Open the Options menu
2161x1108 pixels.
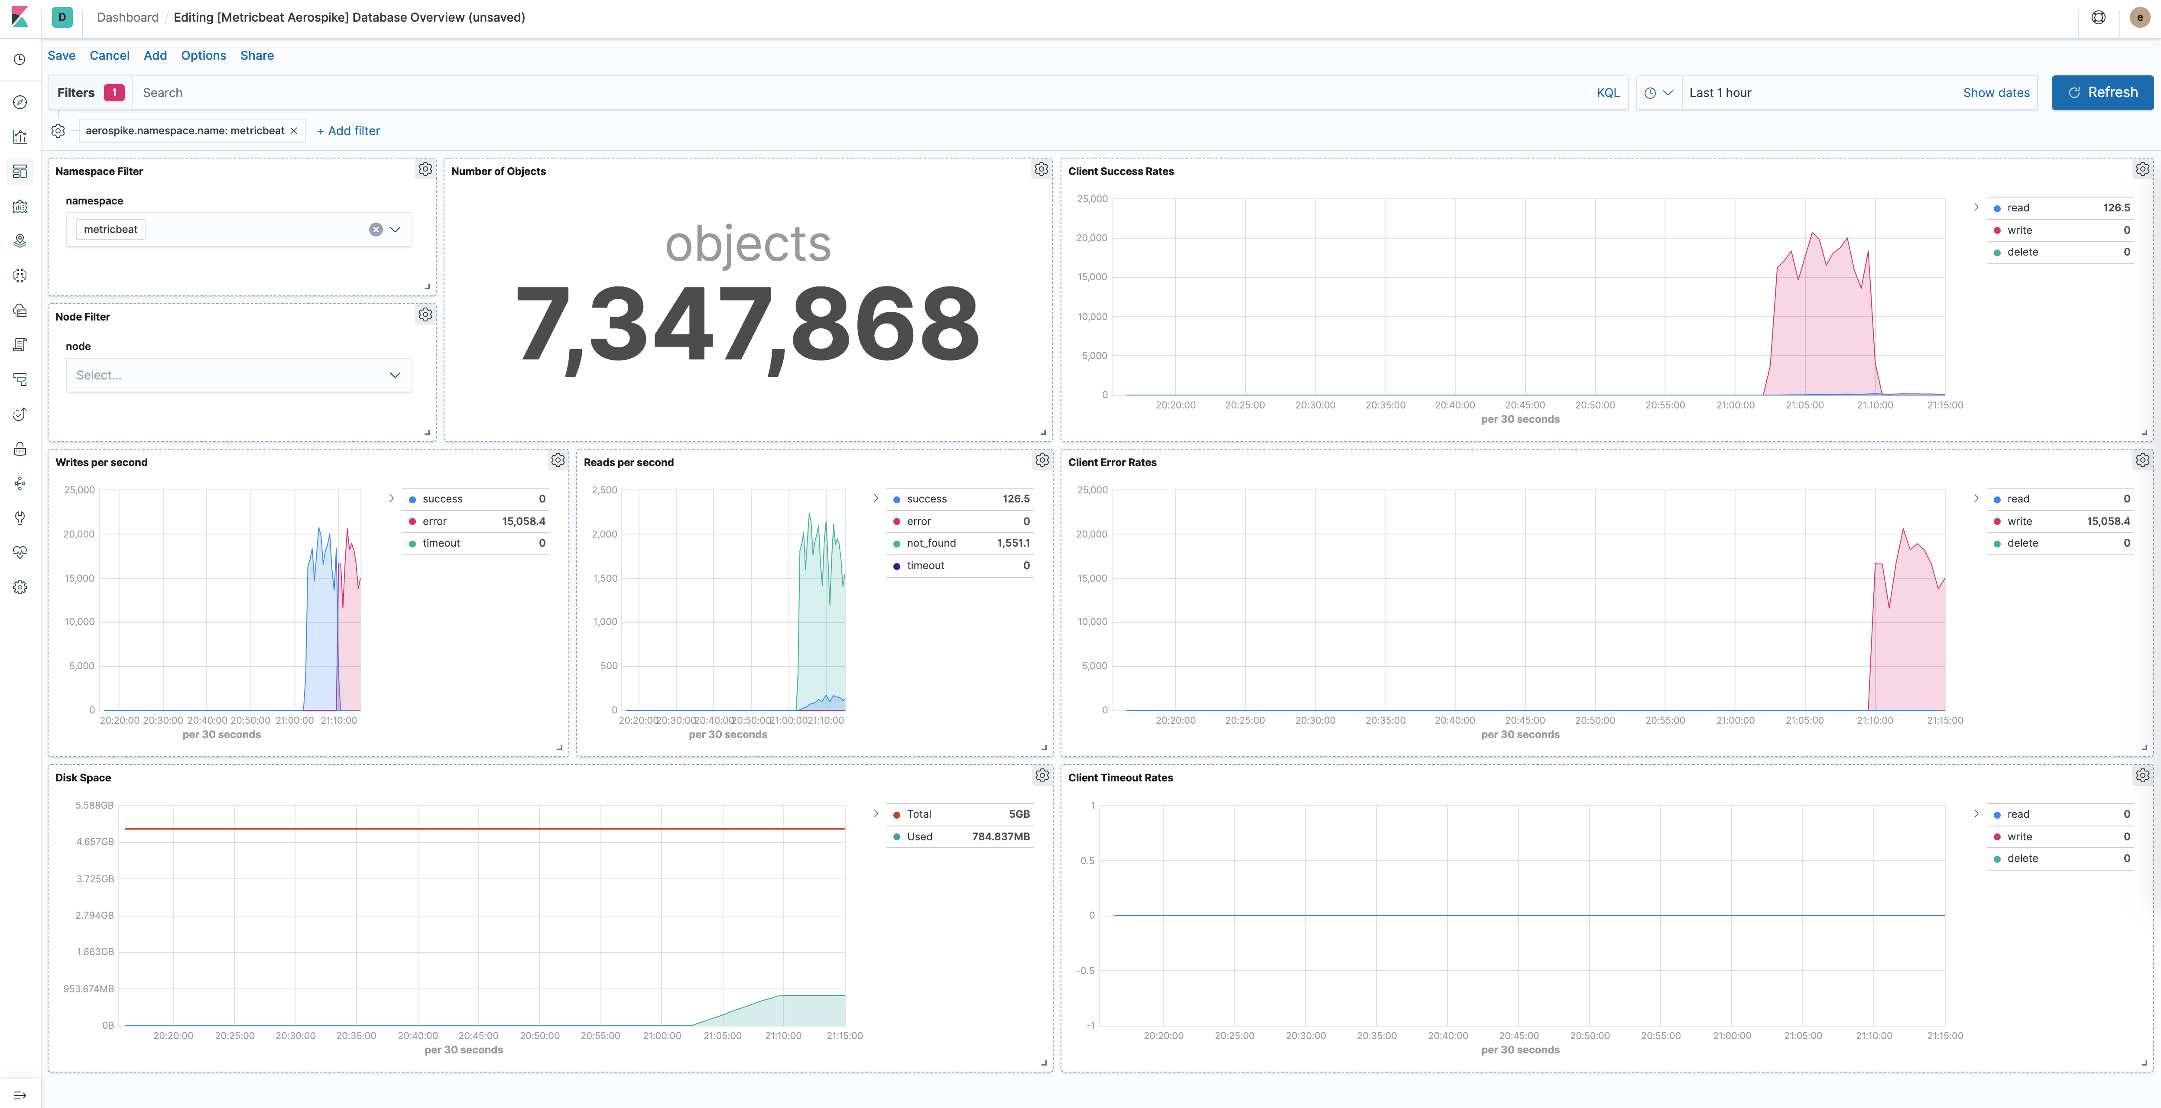(x=203, y=55)
